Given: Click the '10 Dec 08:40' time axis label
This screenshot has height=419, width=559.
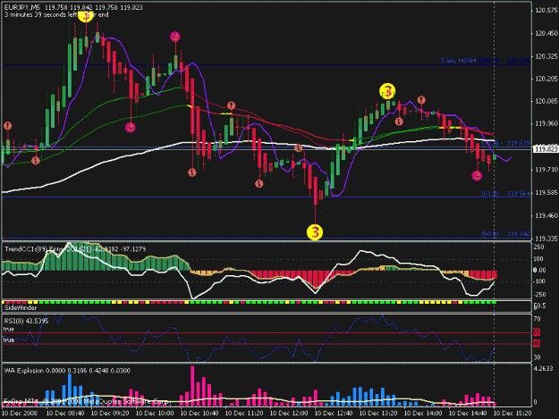Looking at the screenshot, I should 65,414.
